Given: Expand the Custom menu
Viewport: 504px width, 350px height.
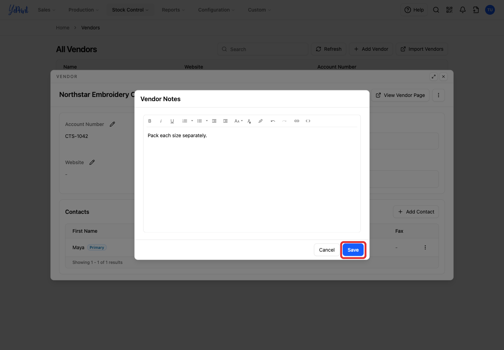Looking at the screenshot, I should 259,10.
